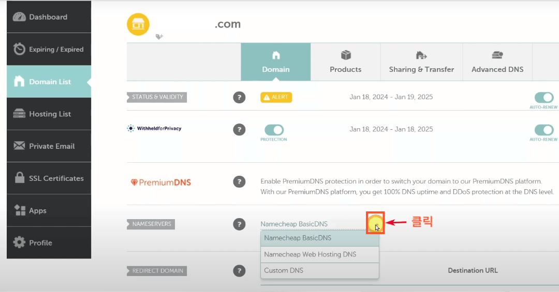Choose the Custom DNS option

click(x=320, y=270)
